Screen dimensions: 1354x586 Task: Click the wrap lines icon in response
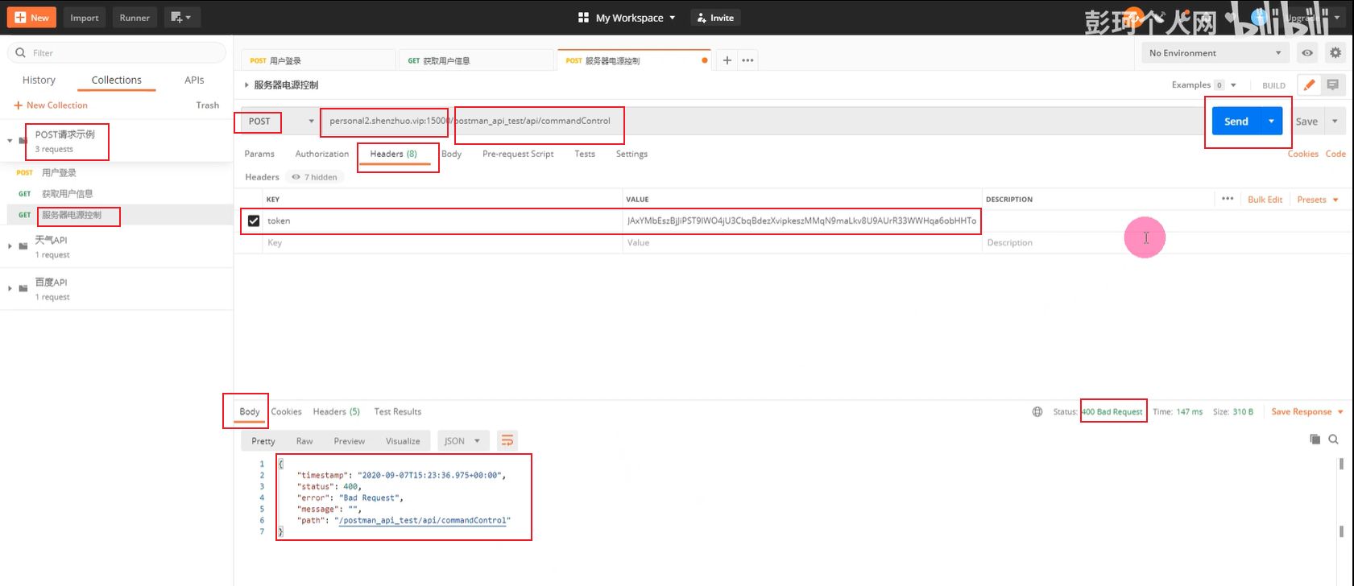pyautogui.click(x=507, y=441)
